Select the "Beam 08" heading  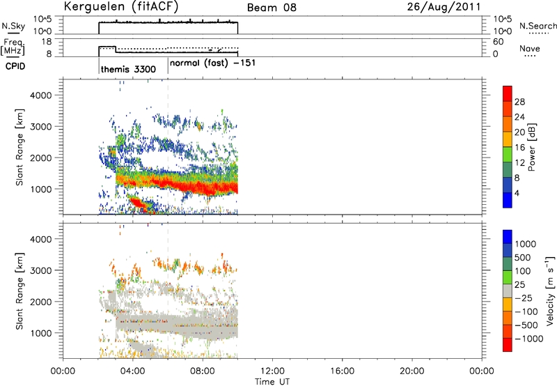[272, 8]
